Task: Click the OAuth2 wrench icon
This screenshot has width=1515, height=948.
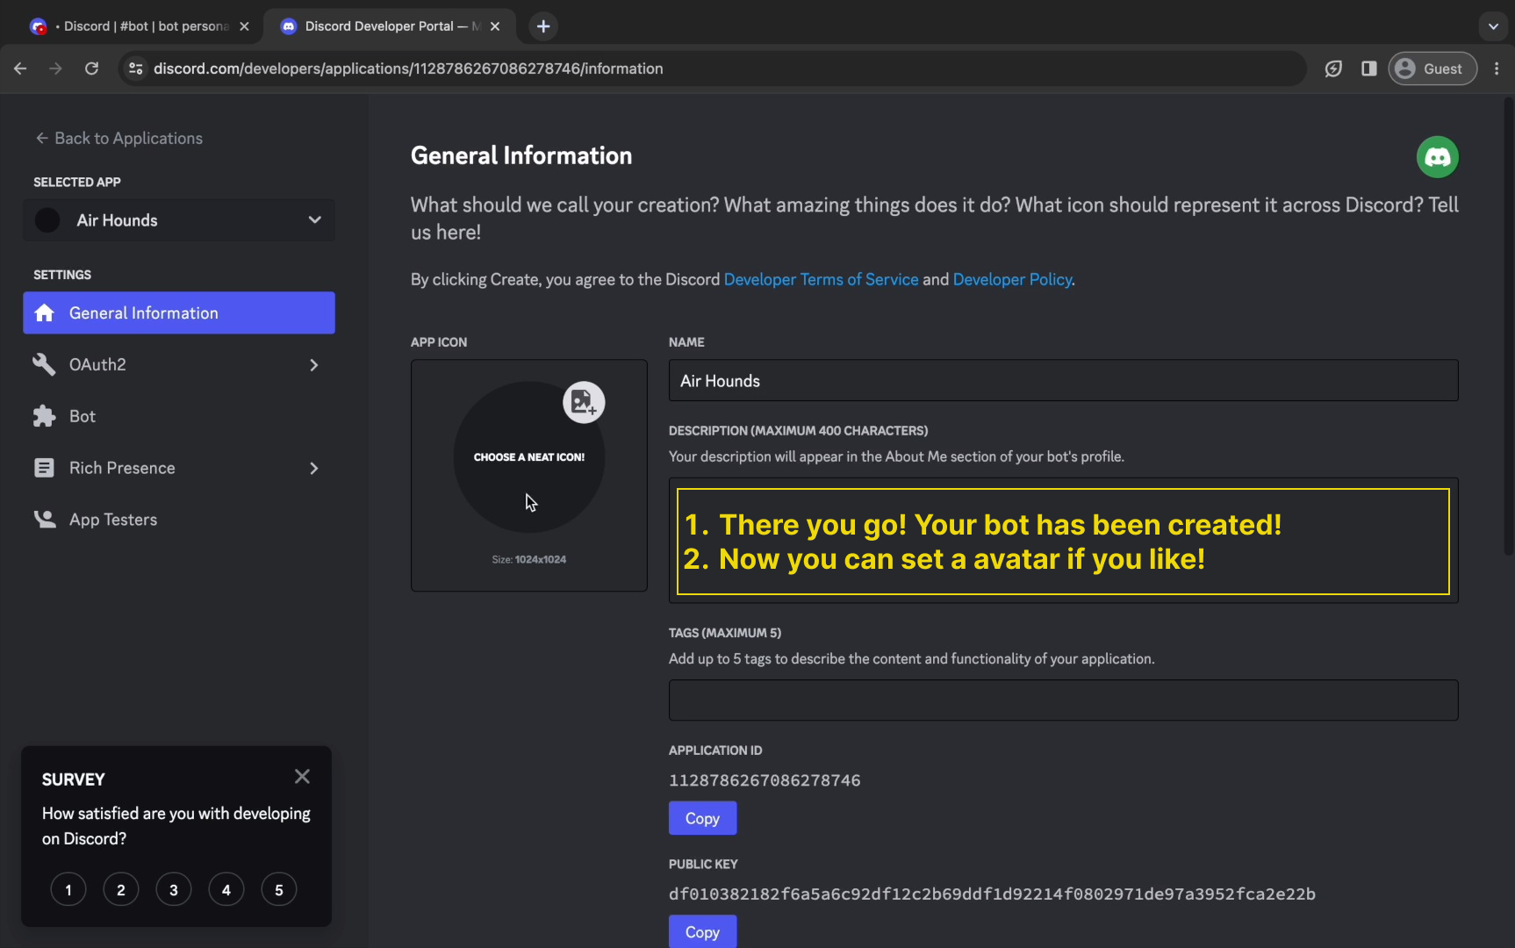Action: point(44,364)
